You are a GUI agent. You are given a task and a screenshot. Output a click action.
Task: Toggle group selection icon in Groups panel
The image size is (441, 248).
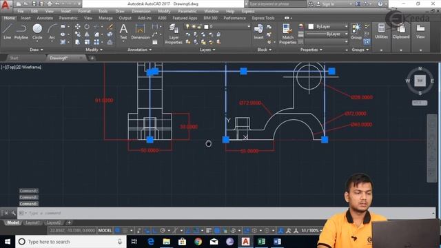pyautogui.click(x=367, y=42)
